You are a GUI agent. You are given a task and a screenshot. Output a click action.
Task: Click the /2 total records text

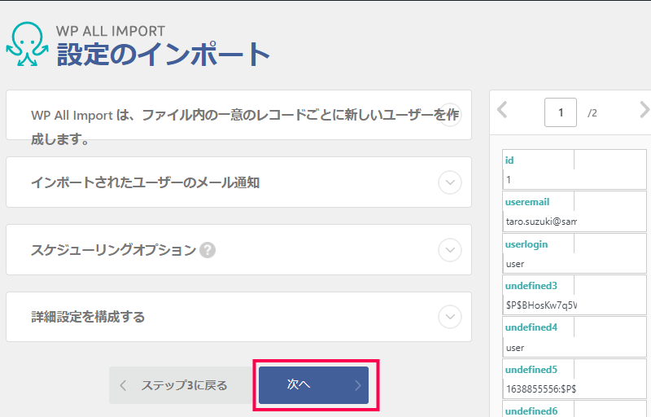pyautogui.click(x=592, y=113)
